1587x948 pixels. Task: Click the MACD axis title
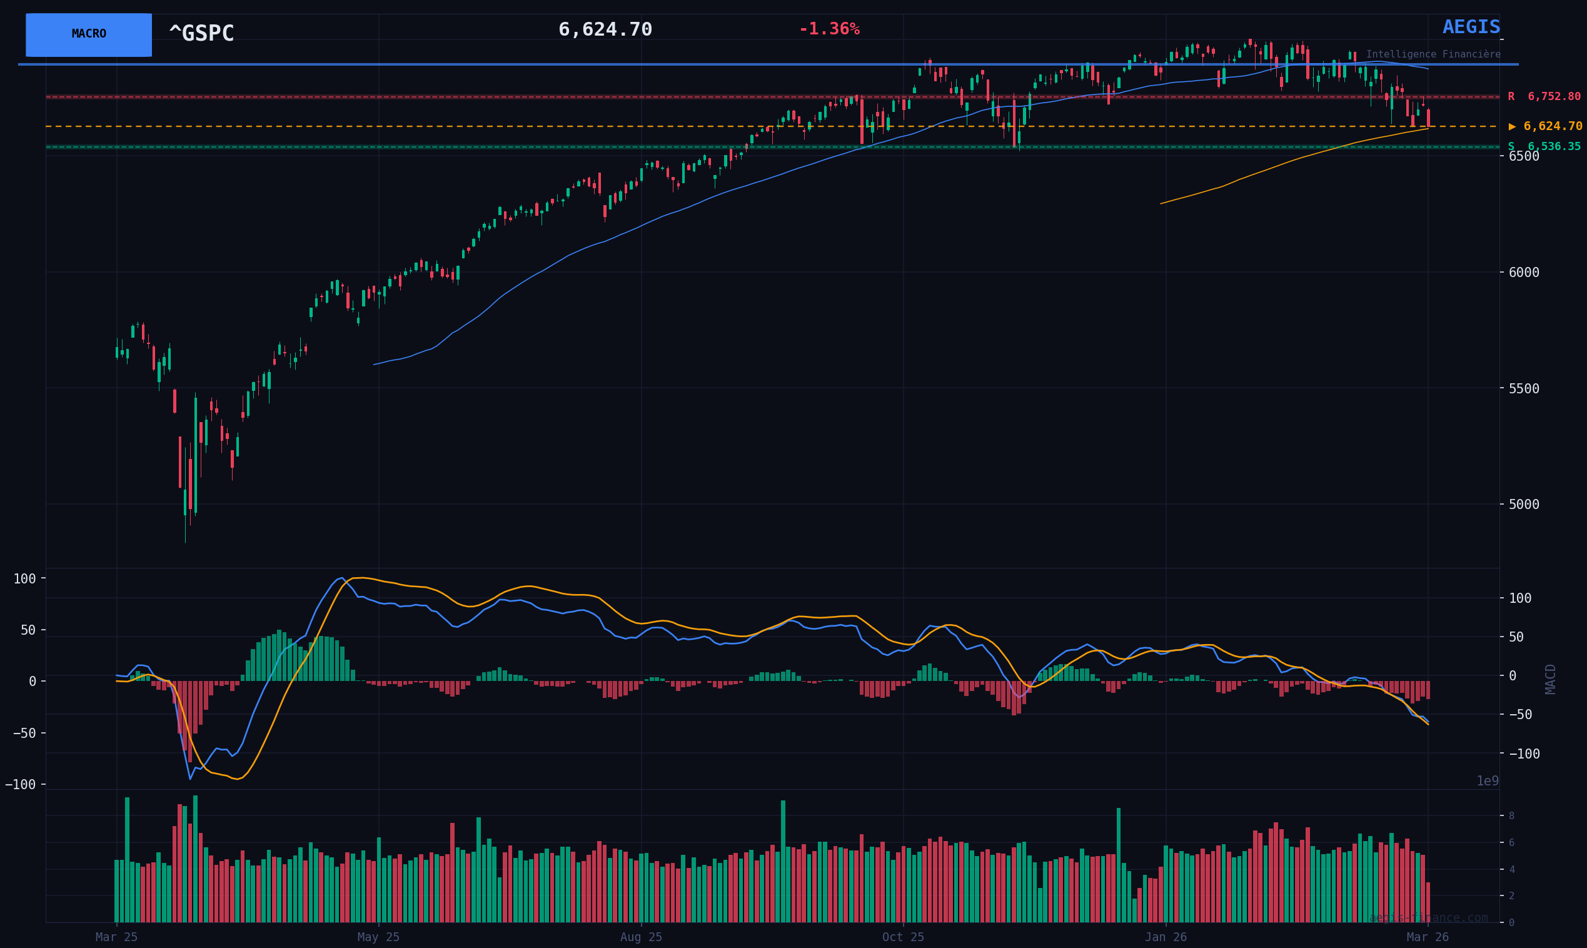click(x=1551, y=679)
